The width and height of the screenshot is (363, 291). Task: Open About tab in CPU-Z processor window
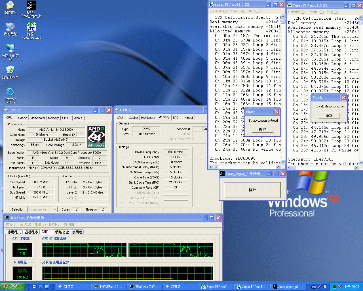tap(78, 118)
